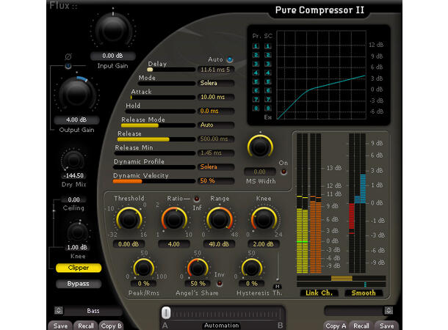
Task: Click the Hysteresis knob
Action: coord(252,268)
